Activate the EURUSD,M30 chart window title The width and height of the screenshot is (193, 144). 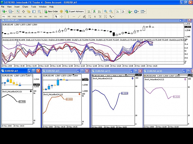pos(154,71)
